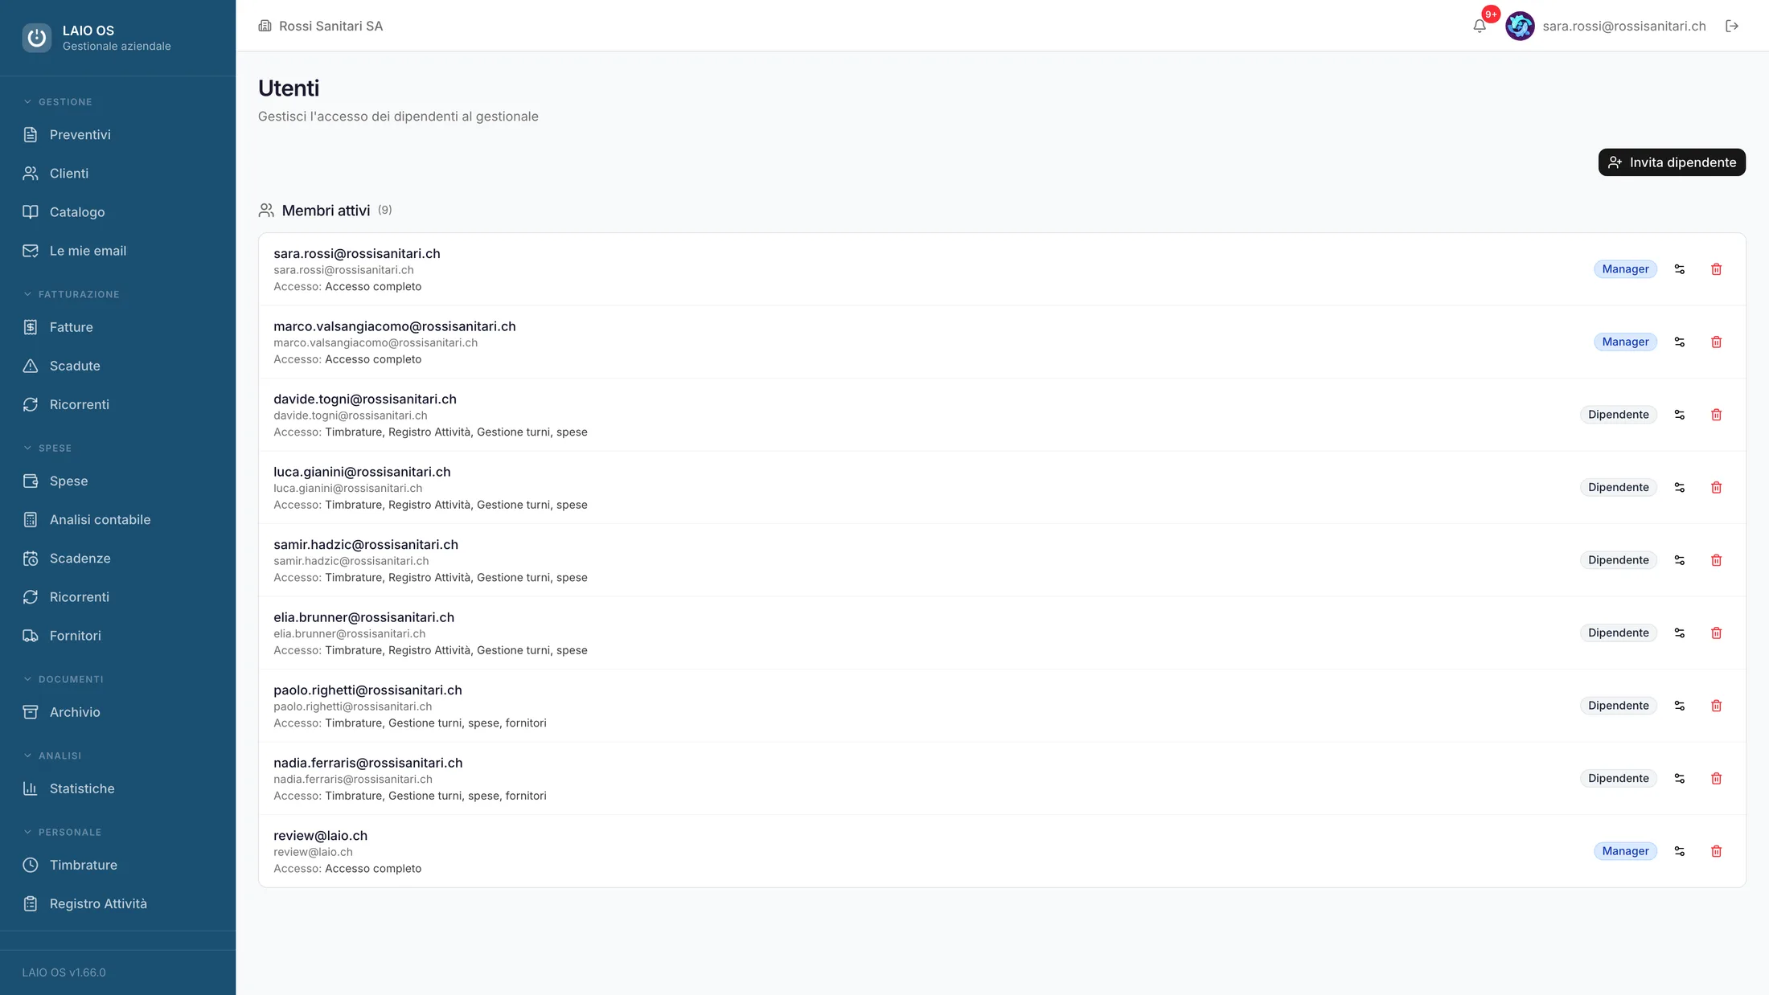The height and width of the screenshot is (995, 1769).
Task: Open permissions settings for davide.togni
Action: pos(1679,415)
